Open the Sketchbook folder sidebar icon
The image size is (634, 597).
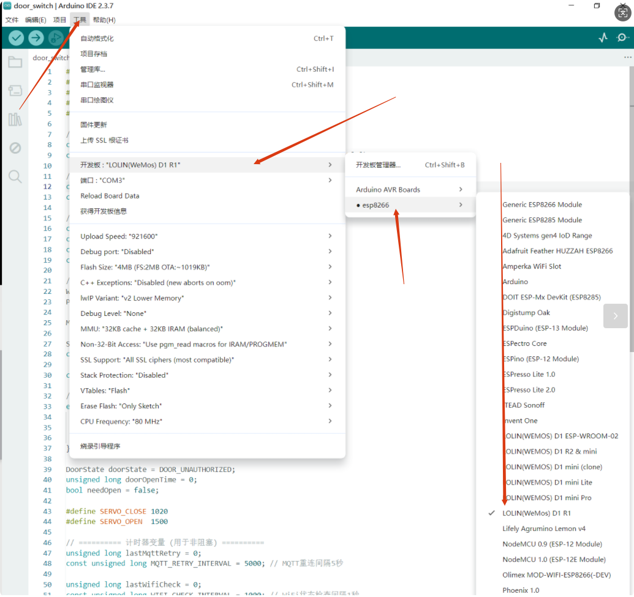click(x=15, y=62)
